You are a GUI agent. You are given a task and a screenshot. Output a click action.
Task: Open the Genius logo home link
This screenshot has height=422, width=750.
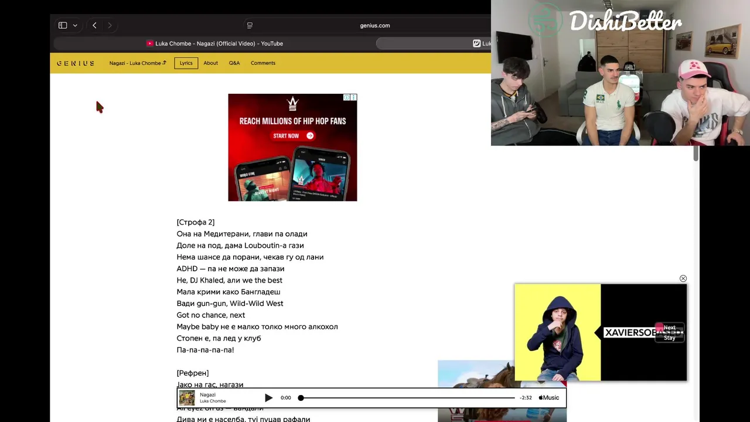point(75,63)
